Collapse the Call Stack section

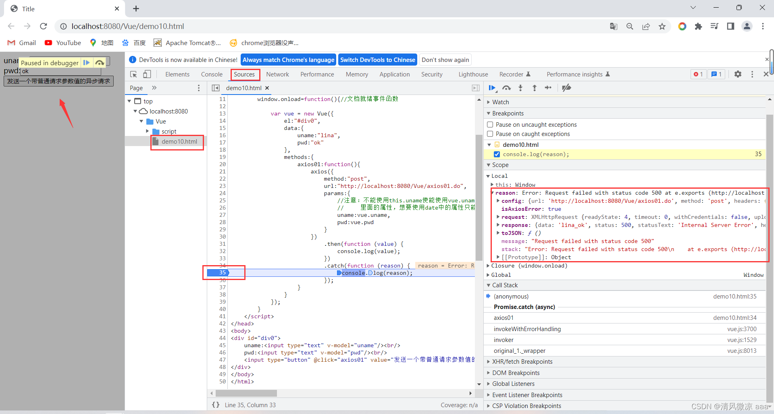coord(625,285)
